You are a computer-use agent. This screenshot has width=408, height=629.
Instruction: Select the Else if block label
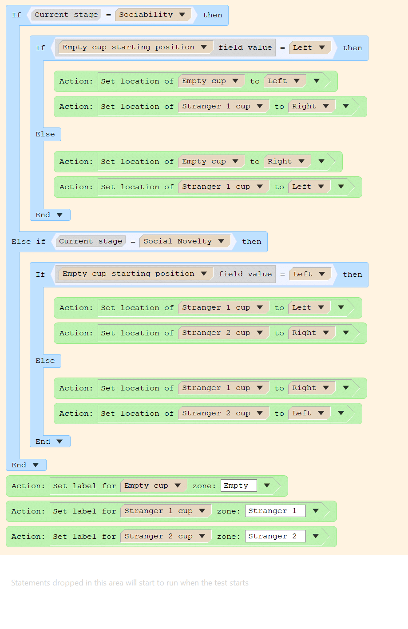tap(28, 242)
